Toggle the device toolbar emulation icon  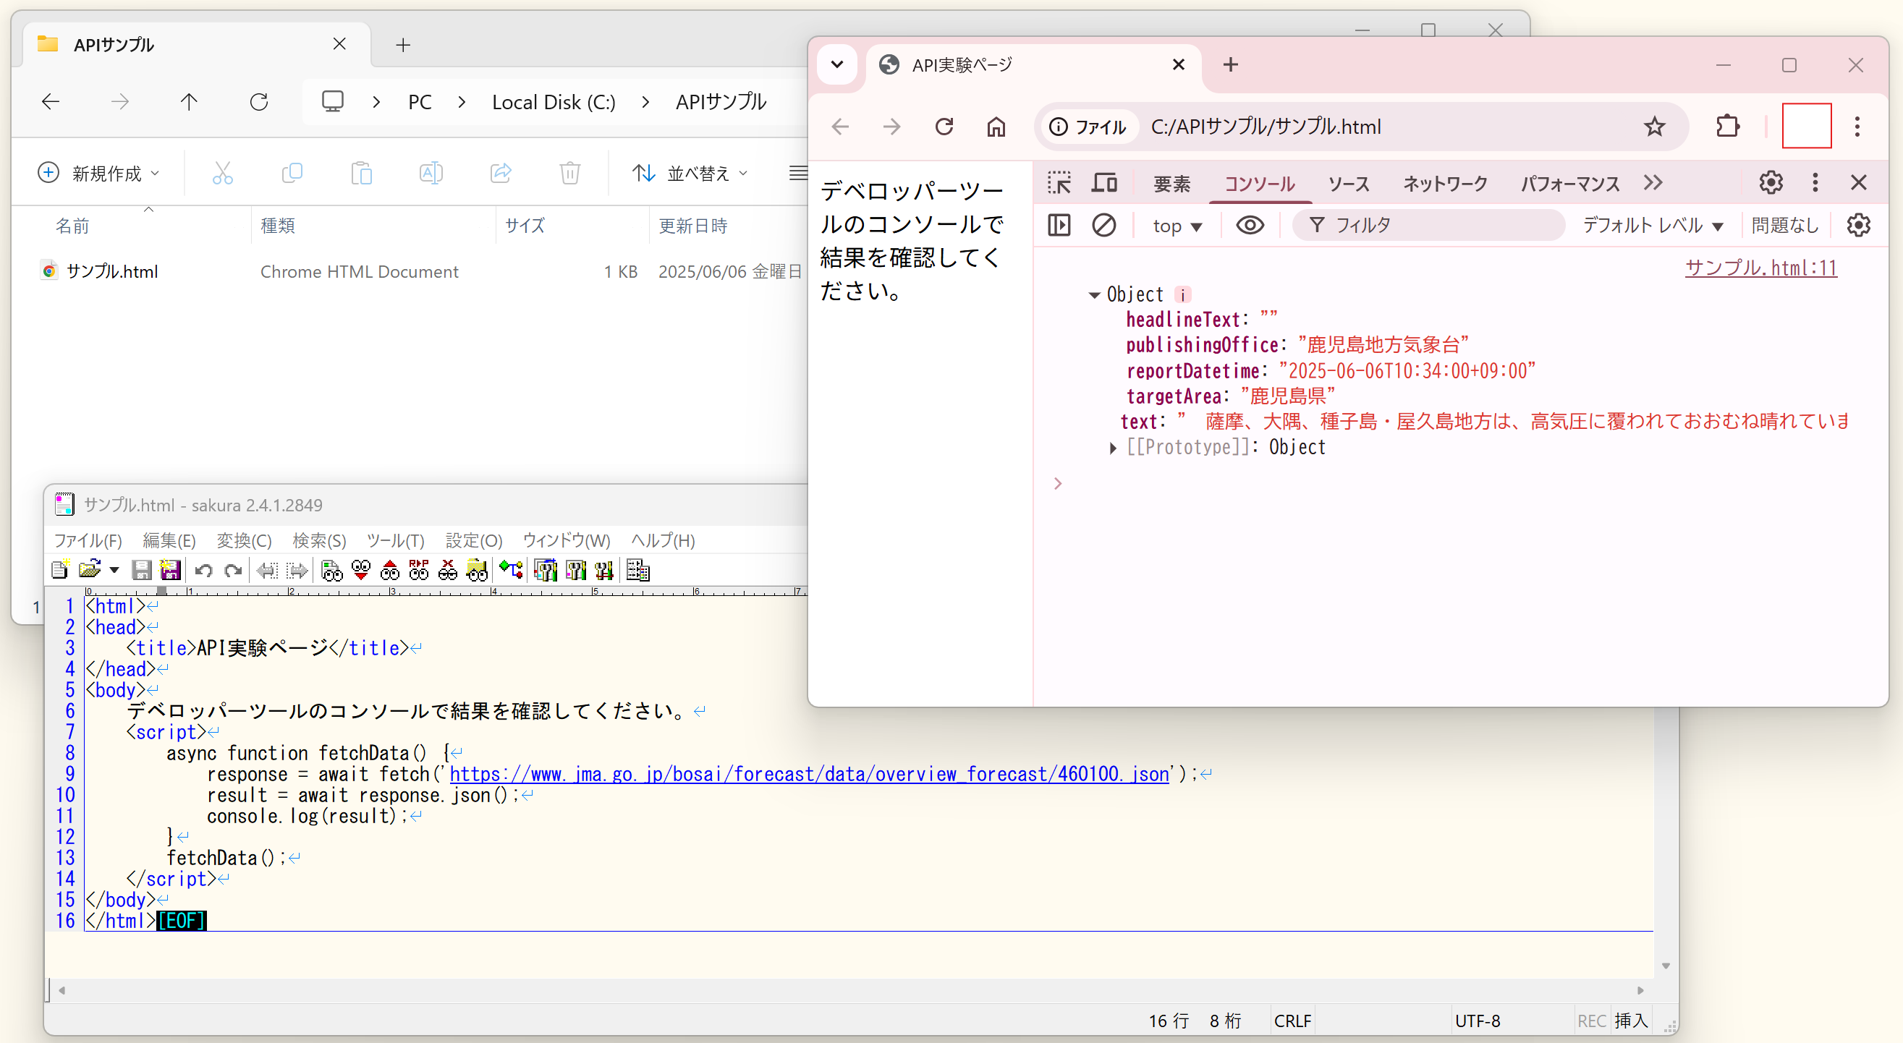(1103, 182)
